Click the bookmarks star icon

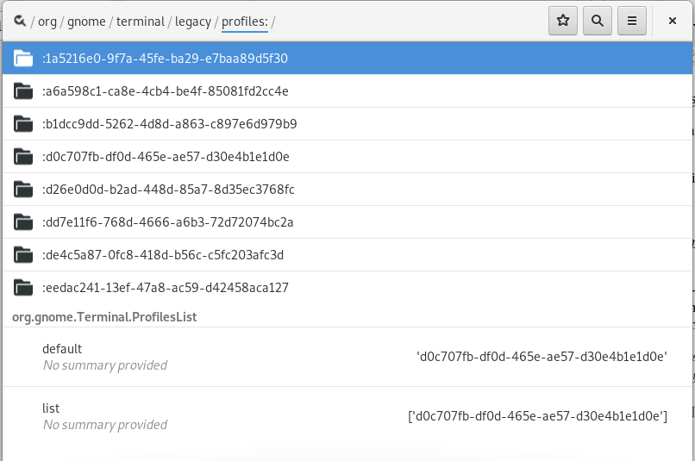pyautogui.click(x=563, y=21)
